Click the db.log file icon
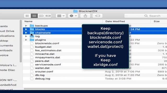The image size is (167, 93). pos(32,75)
